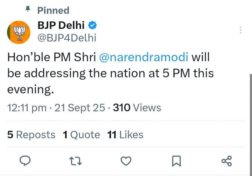
Task: Open the three-dot more options menu
Action: coord(240,30)
